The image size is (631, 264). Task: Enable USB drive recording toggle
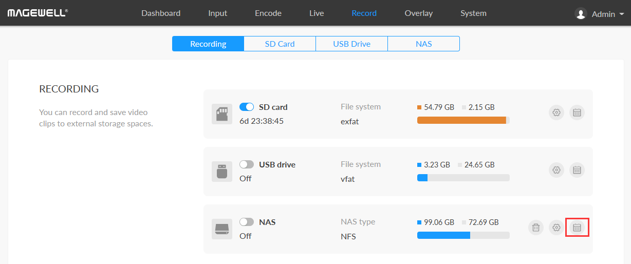click(x=247, y=164)
